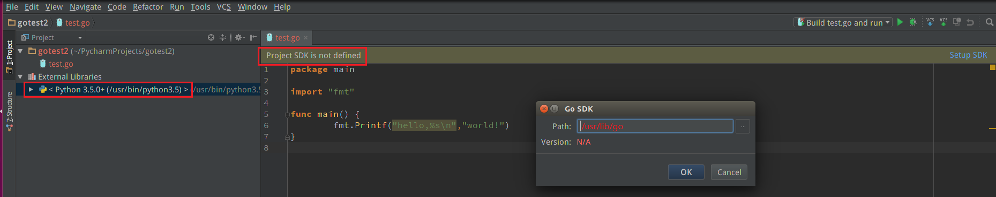Open the Window menu

point(252,7)
